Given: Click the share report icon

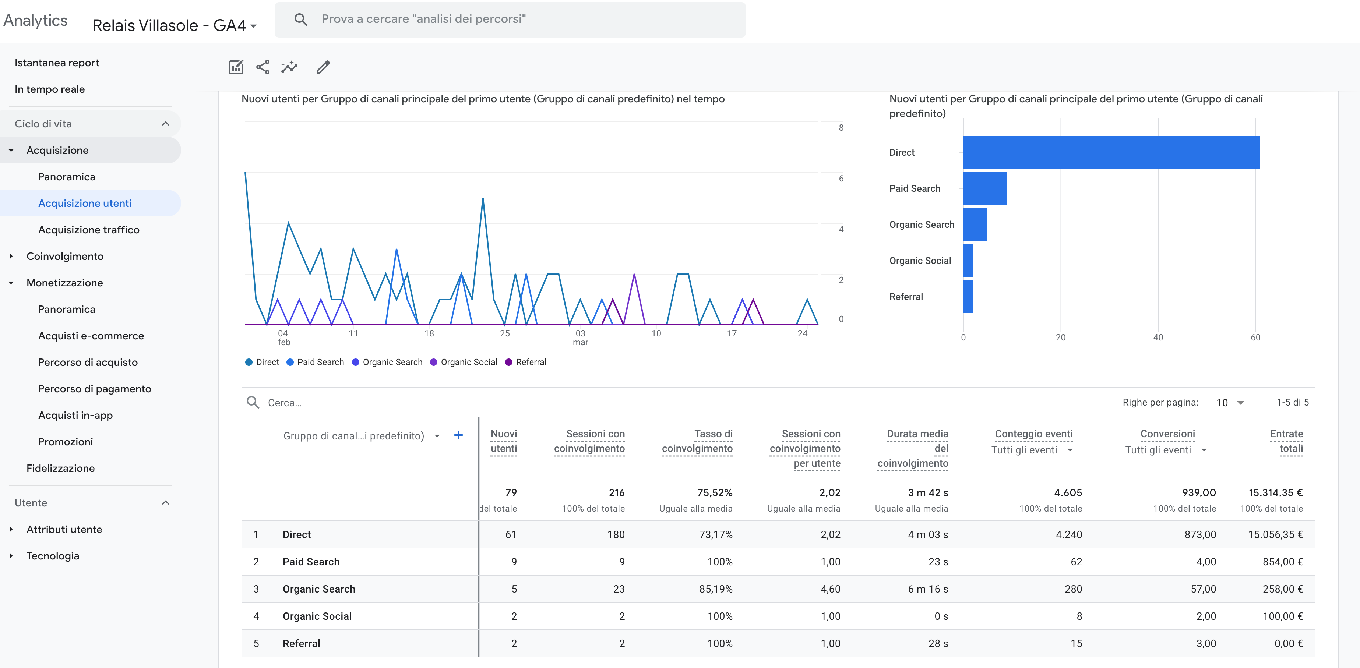Looking at the screenshot, I should pyautogui.click(x=263, y=67).
